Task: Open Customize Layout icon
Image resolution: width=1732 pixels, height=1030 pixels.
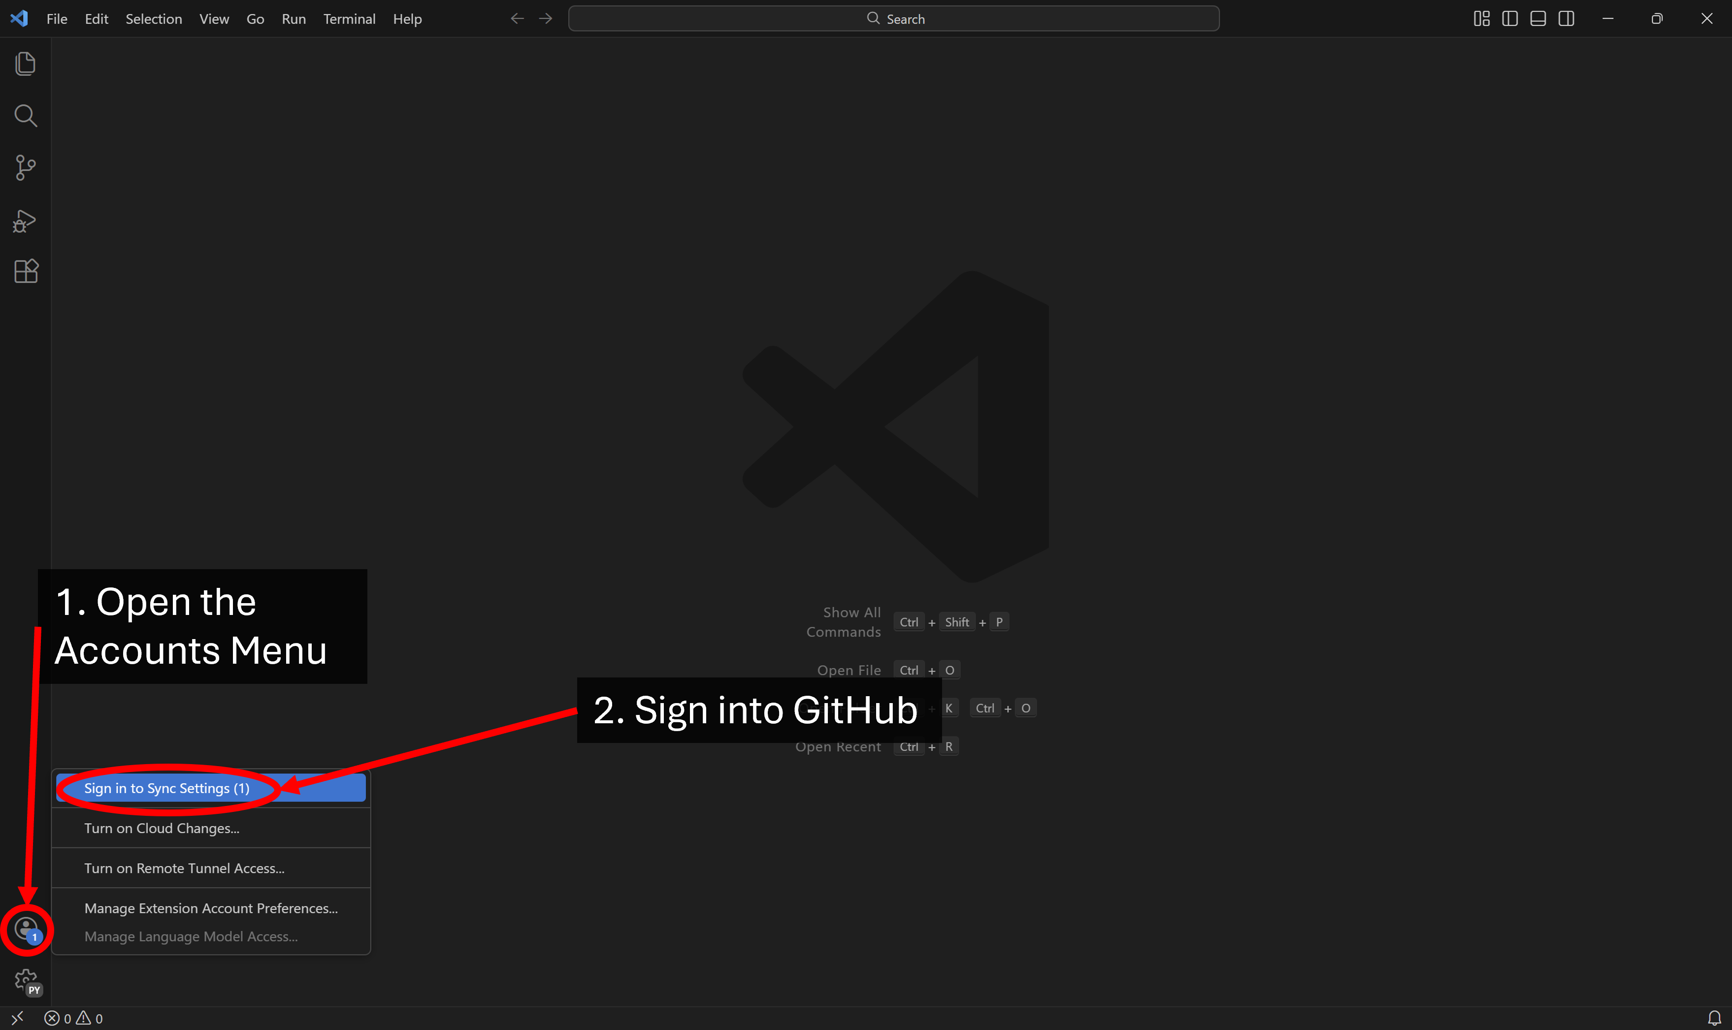Action: (x=1481, y=19)
